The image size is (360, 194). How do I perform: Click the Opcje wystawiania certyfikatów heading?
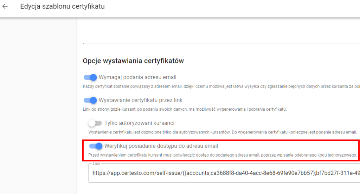tap(133, 61)
